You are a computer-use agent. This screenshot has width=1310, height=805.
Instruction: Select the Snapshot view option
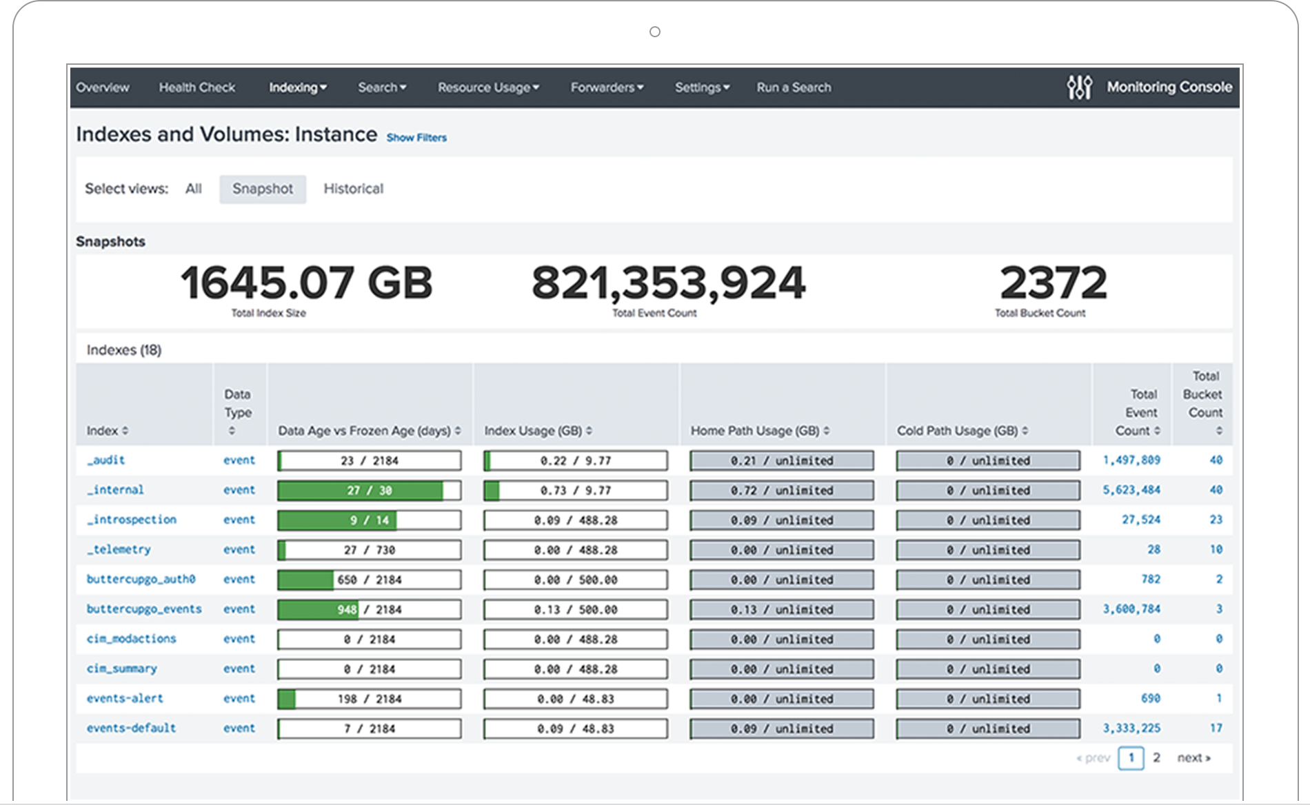click(263, 189)
